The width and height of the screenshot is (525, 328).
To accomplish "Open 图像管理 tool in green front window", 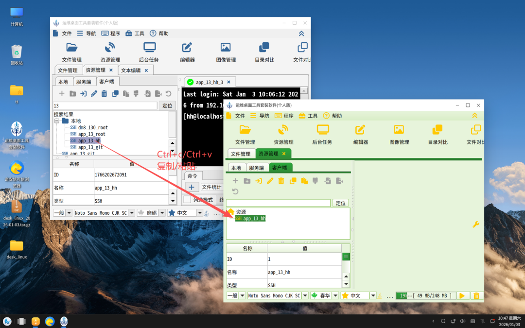I will [x=399, y=135].
